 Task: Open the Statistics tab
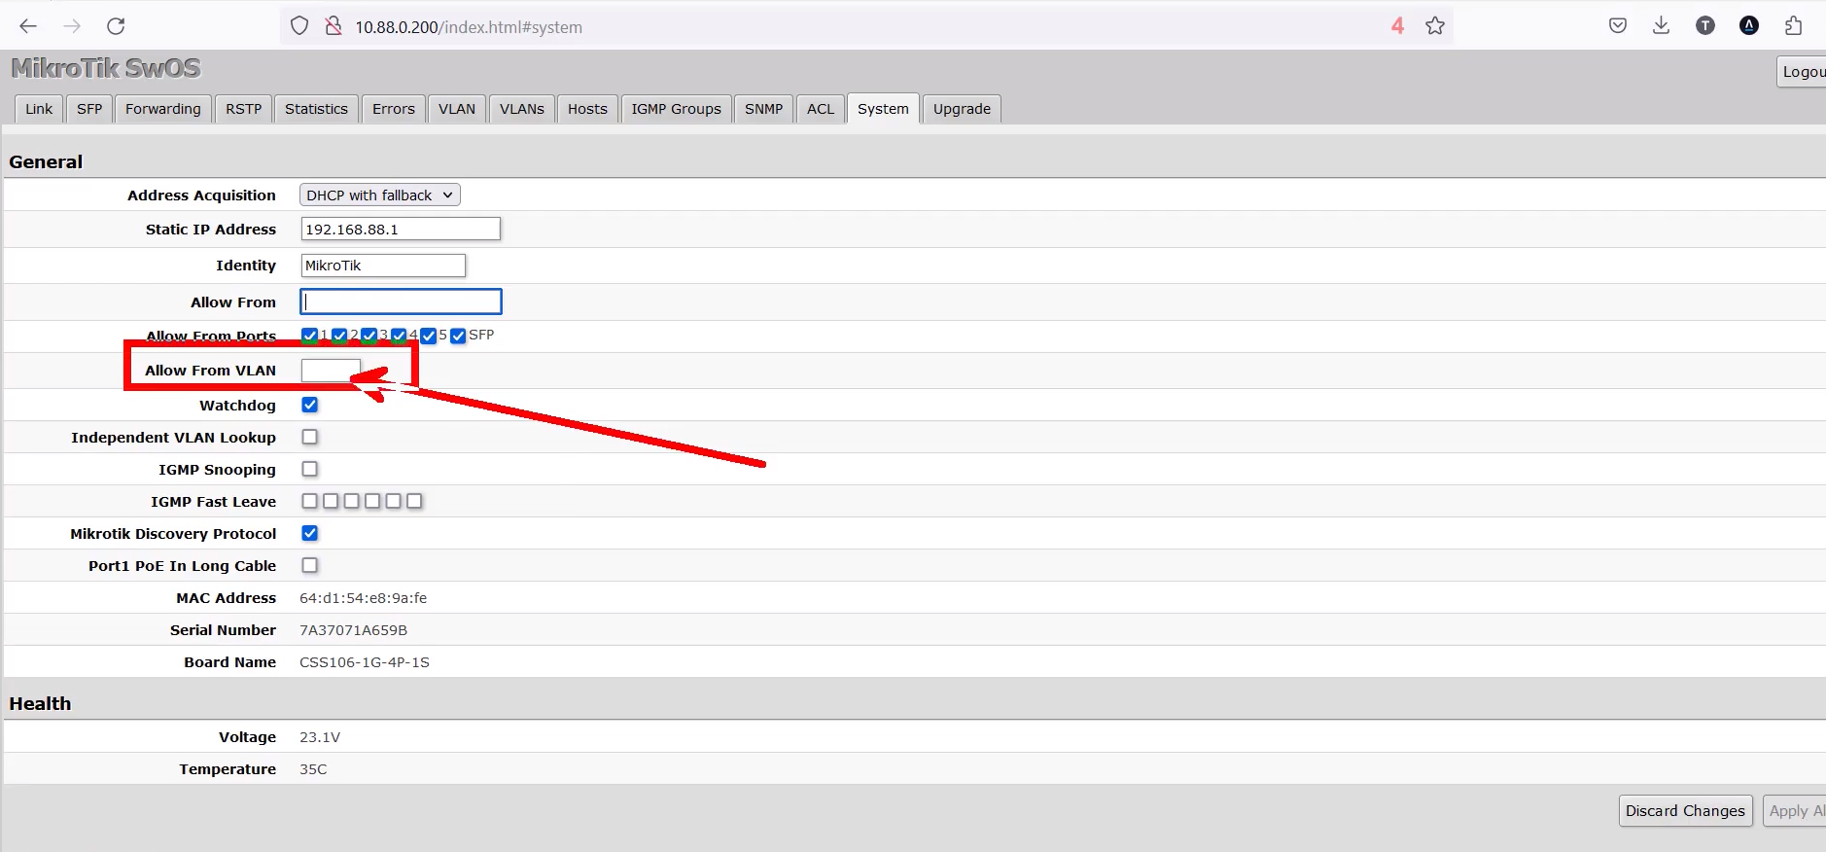pyautogui.click(x=316, y=109)
